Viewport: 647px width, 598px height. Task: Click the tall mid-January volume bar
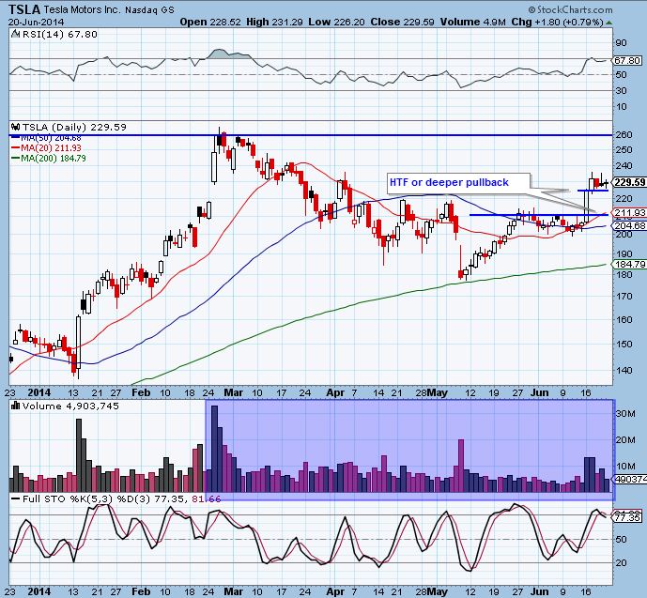(79, 455)
